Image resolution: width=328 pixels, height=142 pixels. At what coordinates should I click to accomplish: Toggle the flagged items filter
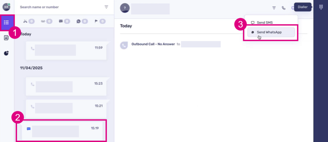pos(100,21)
